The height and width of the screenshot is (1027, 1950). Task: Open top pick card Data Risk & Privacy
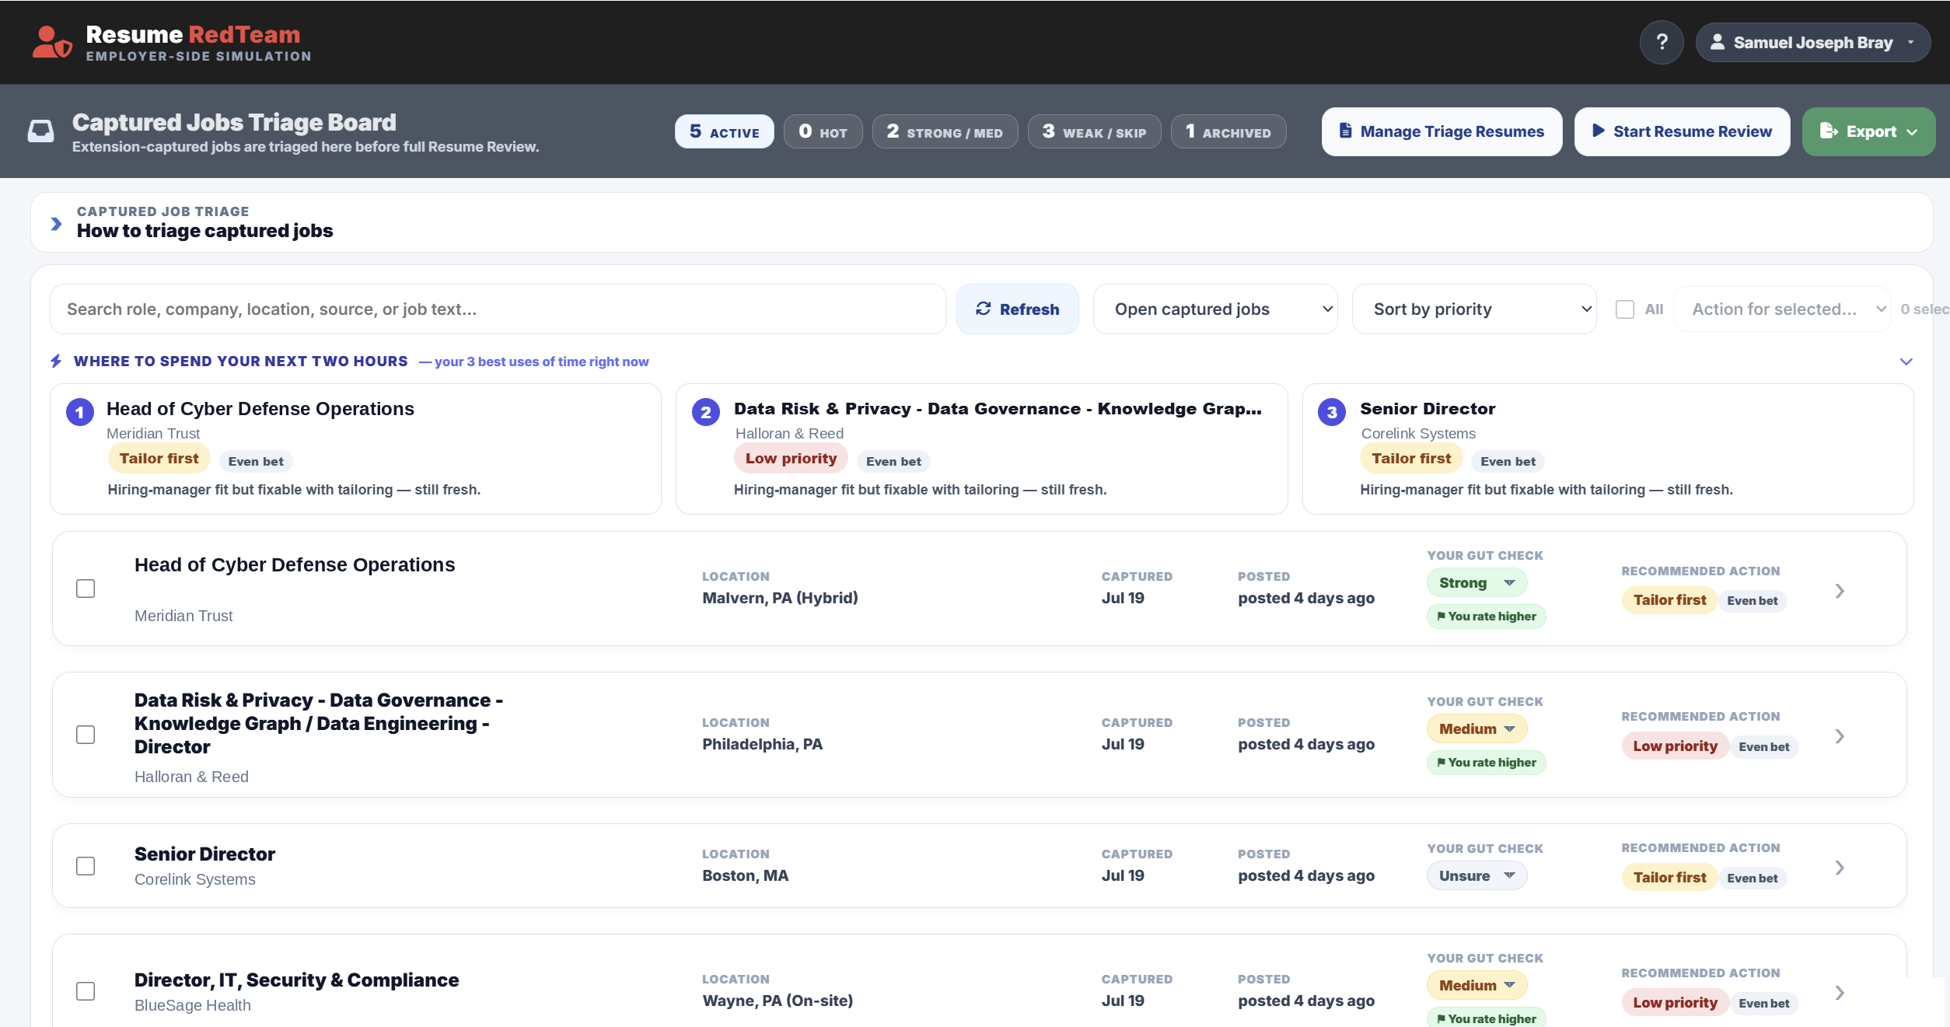(x=981, y=449)
